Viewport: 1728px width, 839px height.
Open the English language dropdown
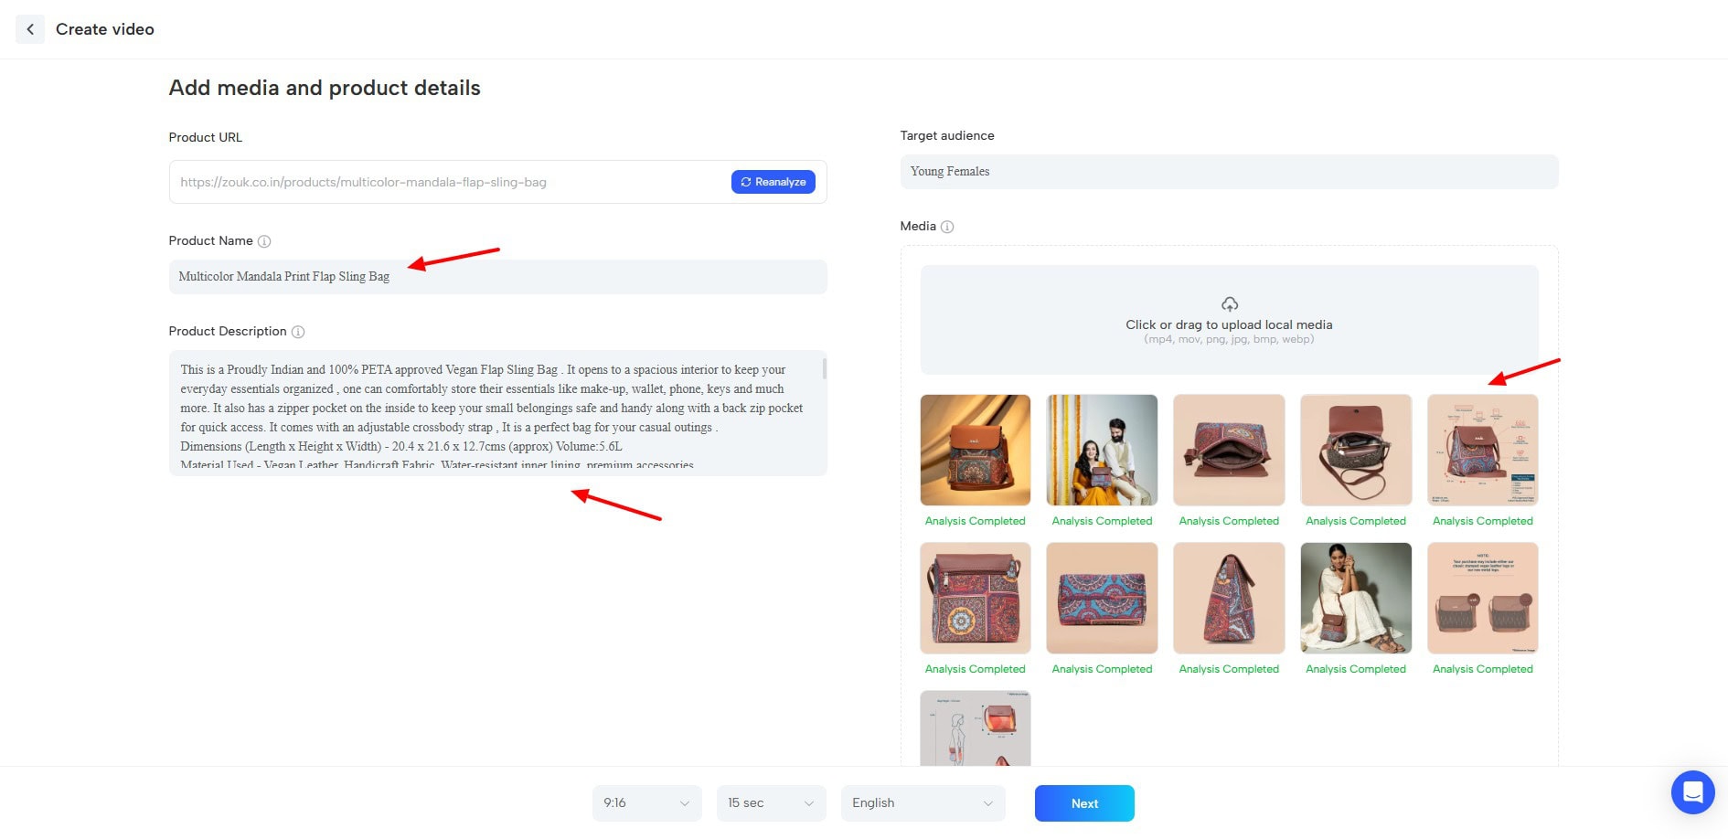(923, 803)
